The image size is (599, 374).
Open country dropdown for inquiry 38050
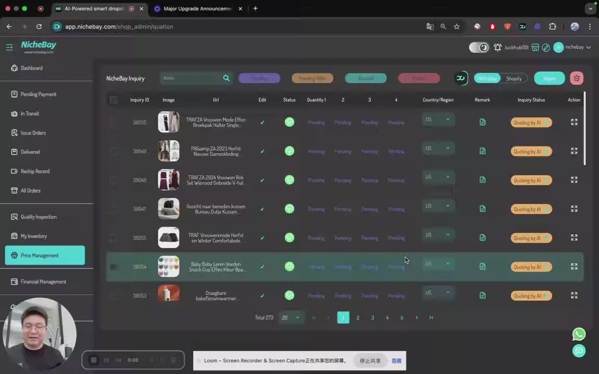(438, 119)
